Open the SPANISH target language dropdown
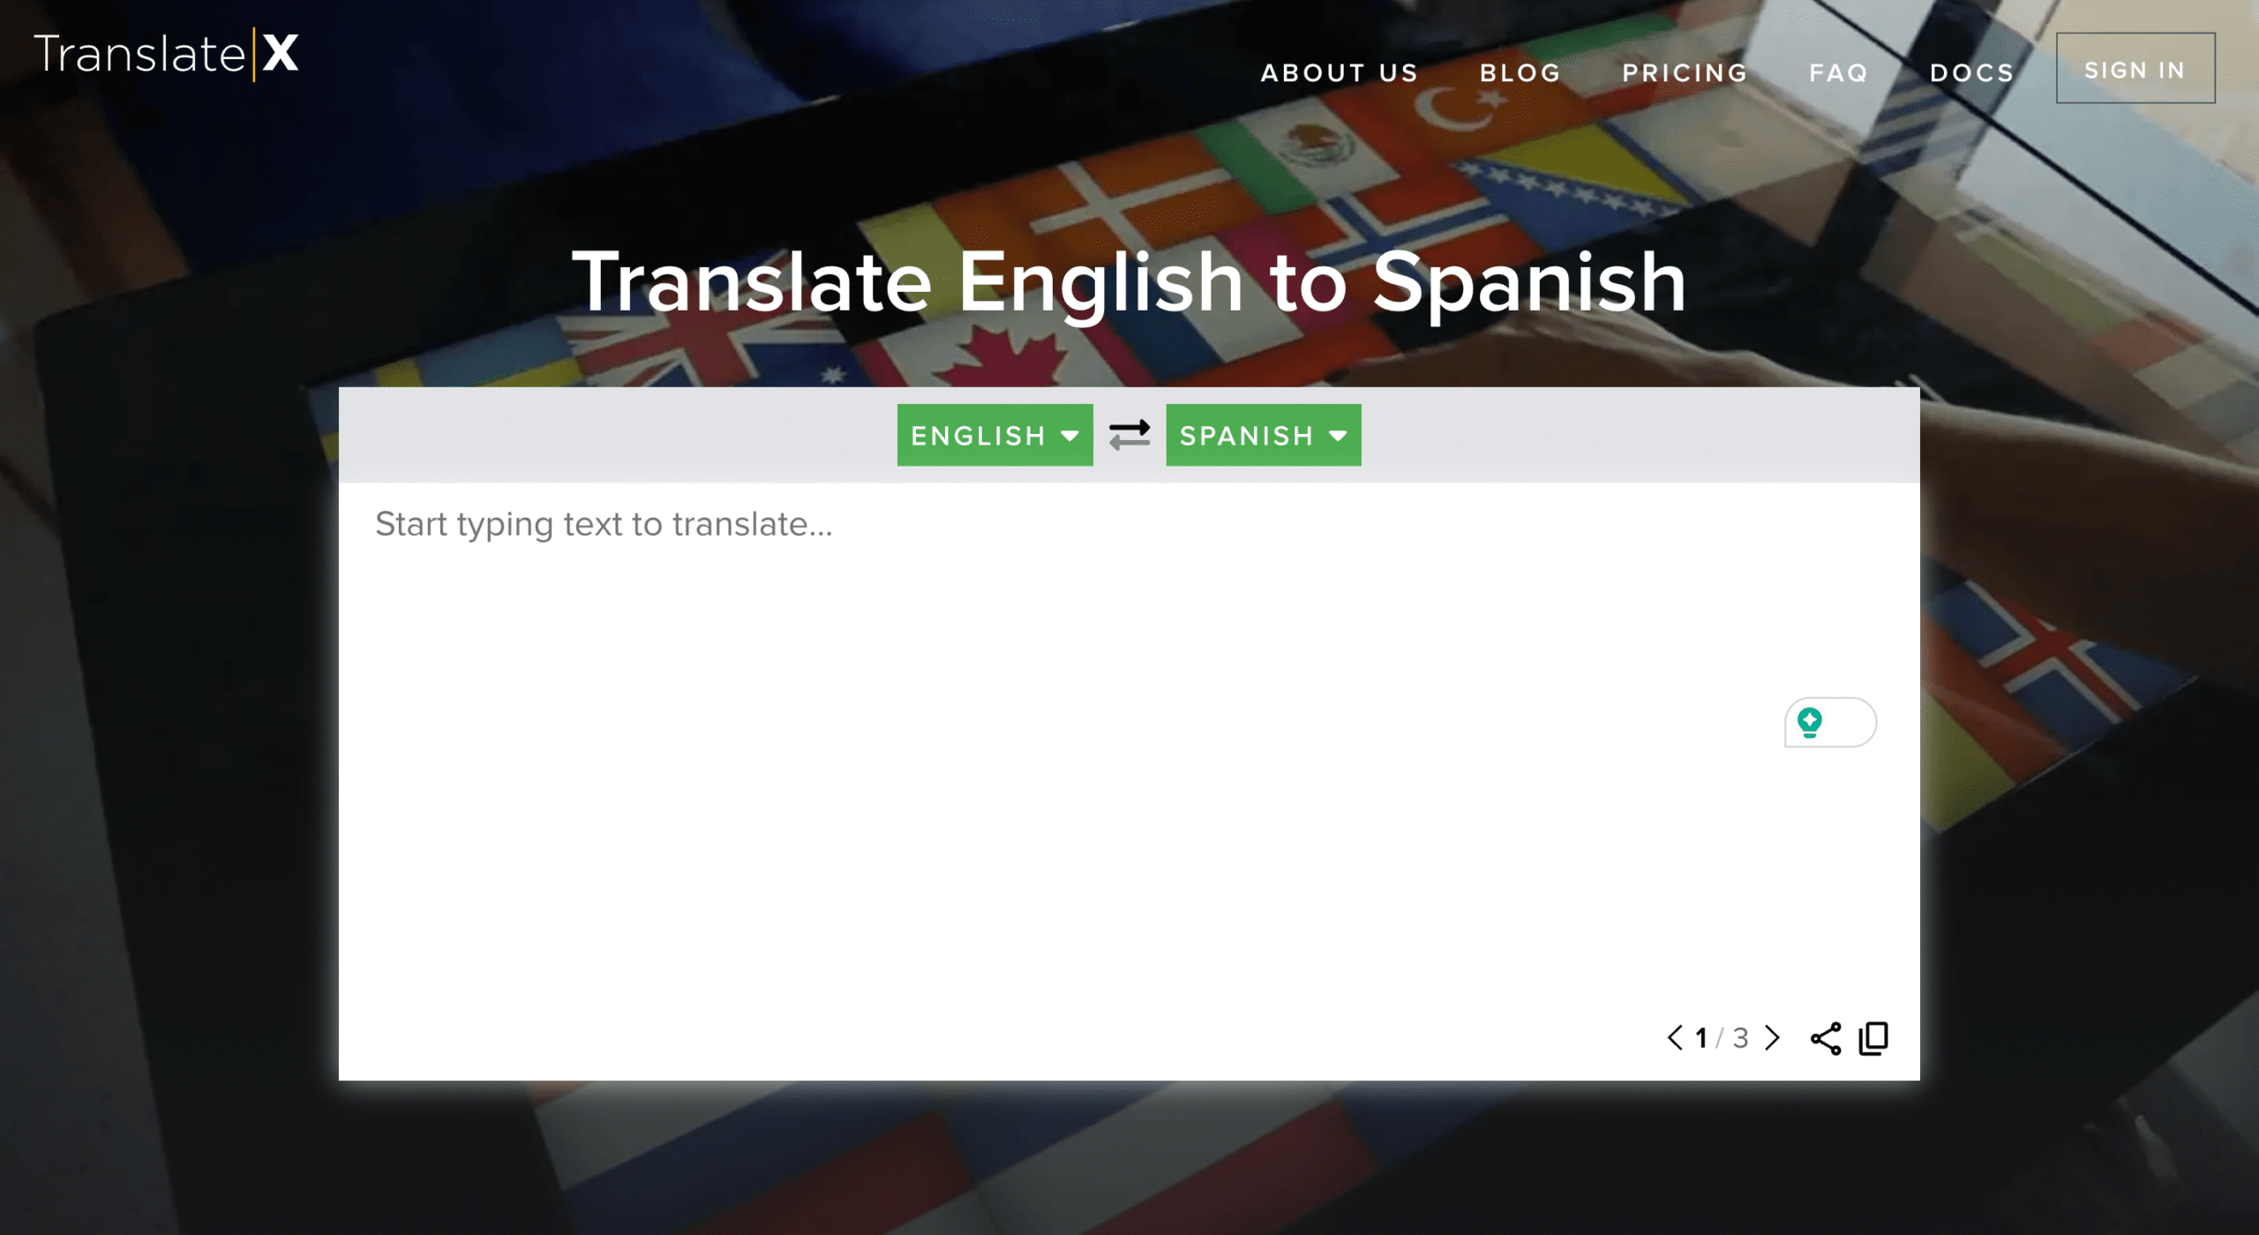The height and width of the screenshot is (1235, 2259). (x=1263, y=435)
